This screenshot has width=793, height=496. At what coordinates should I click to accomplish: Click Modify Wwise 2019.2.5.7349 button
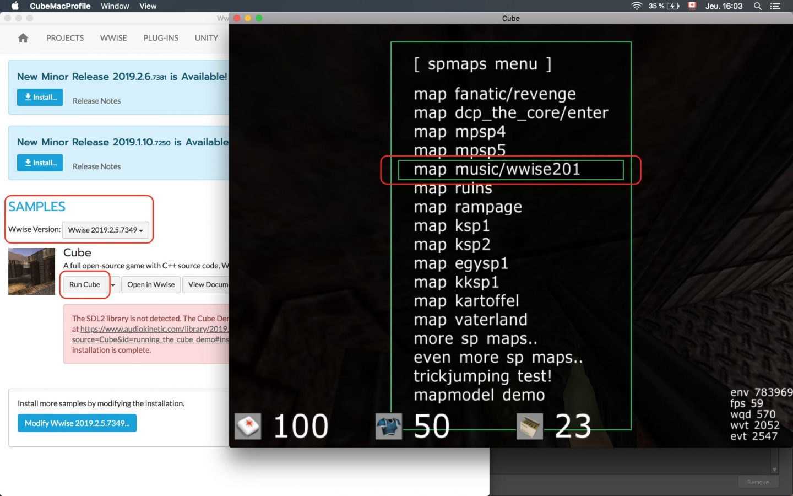pyautogui.click(x=77, y=423)
